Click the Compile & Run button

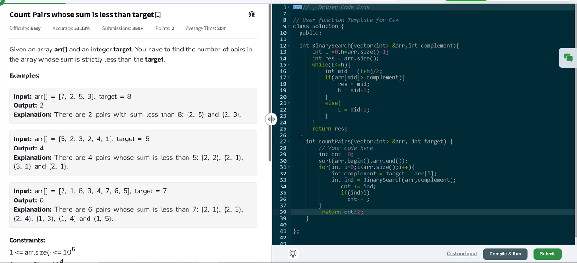coord(505,253)
